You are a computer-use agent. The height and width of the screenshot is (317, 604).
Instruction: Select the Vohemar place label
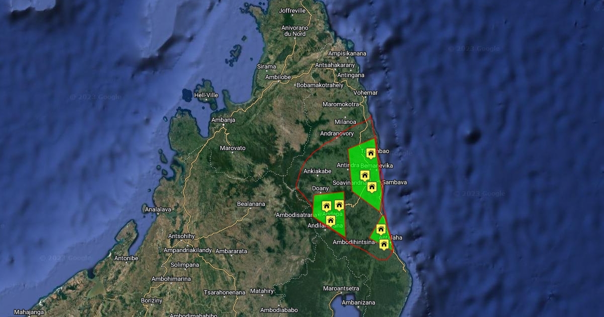pyautogui.click(x=365, y=93)
